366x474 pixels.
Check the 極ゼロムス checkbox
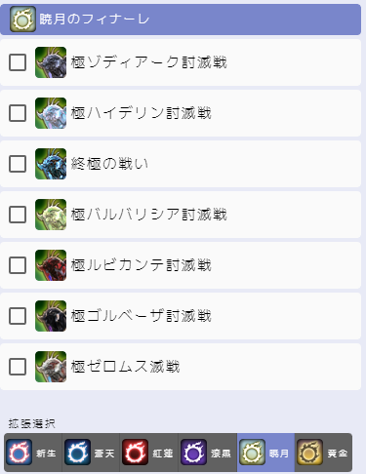tap(18, 367)
